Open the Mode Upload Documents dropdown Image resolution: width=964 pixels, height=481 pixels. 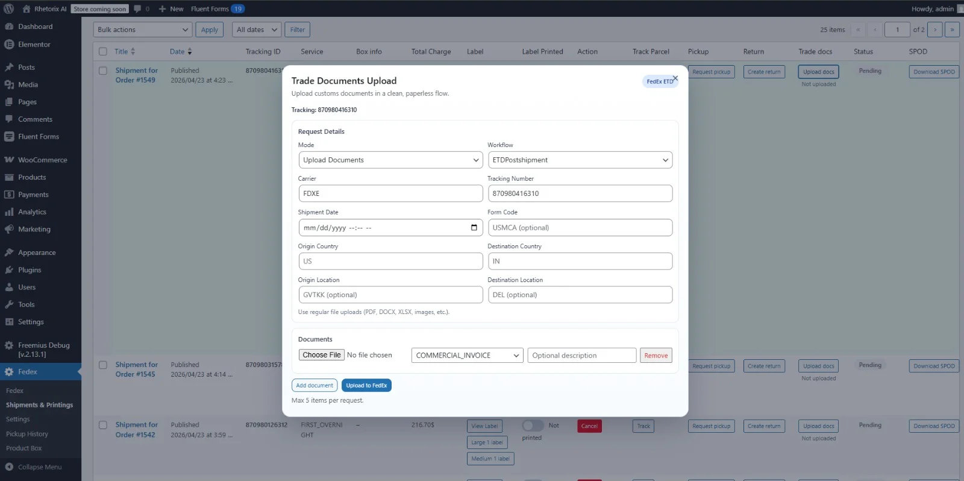(x=390, y=160)
